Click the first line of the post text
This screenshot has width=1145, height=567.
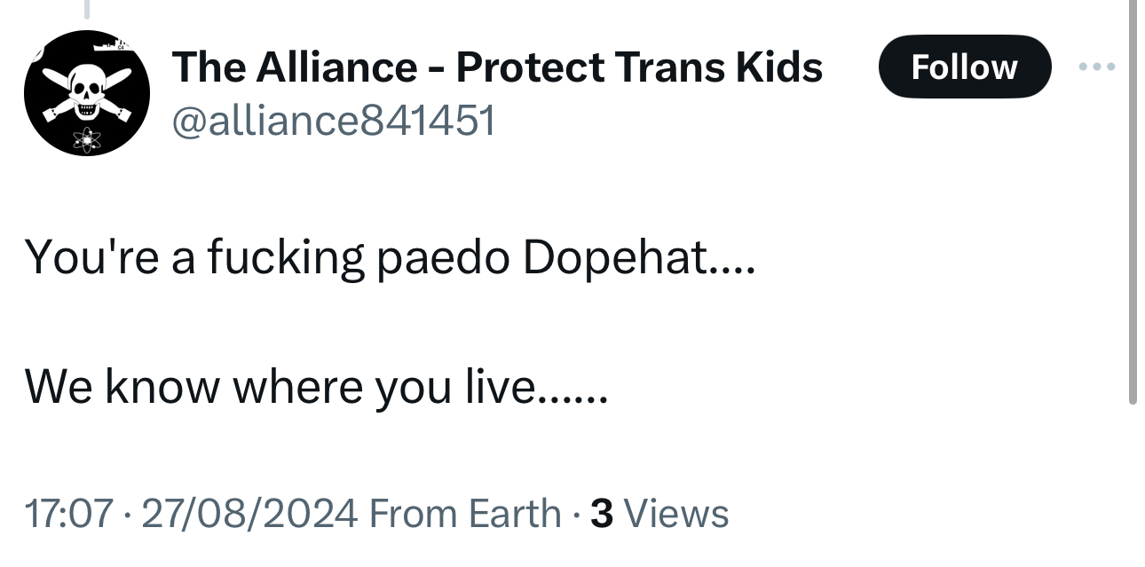click(x=391, y=257)
